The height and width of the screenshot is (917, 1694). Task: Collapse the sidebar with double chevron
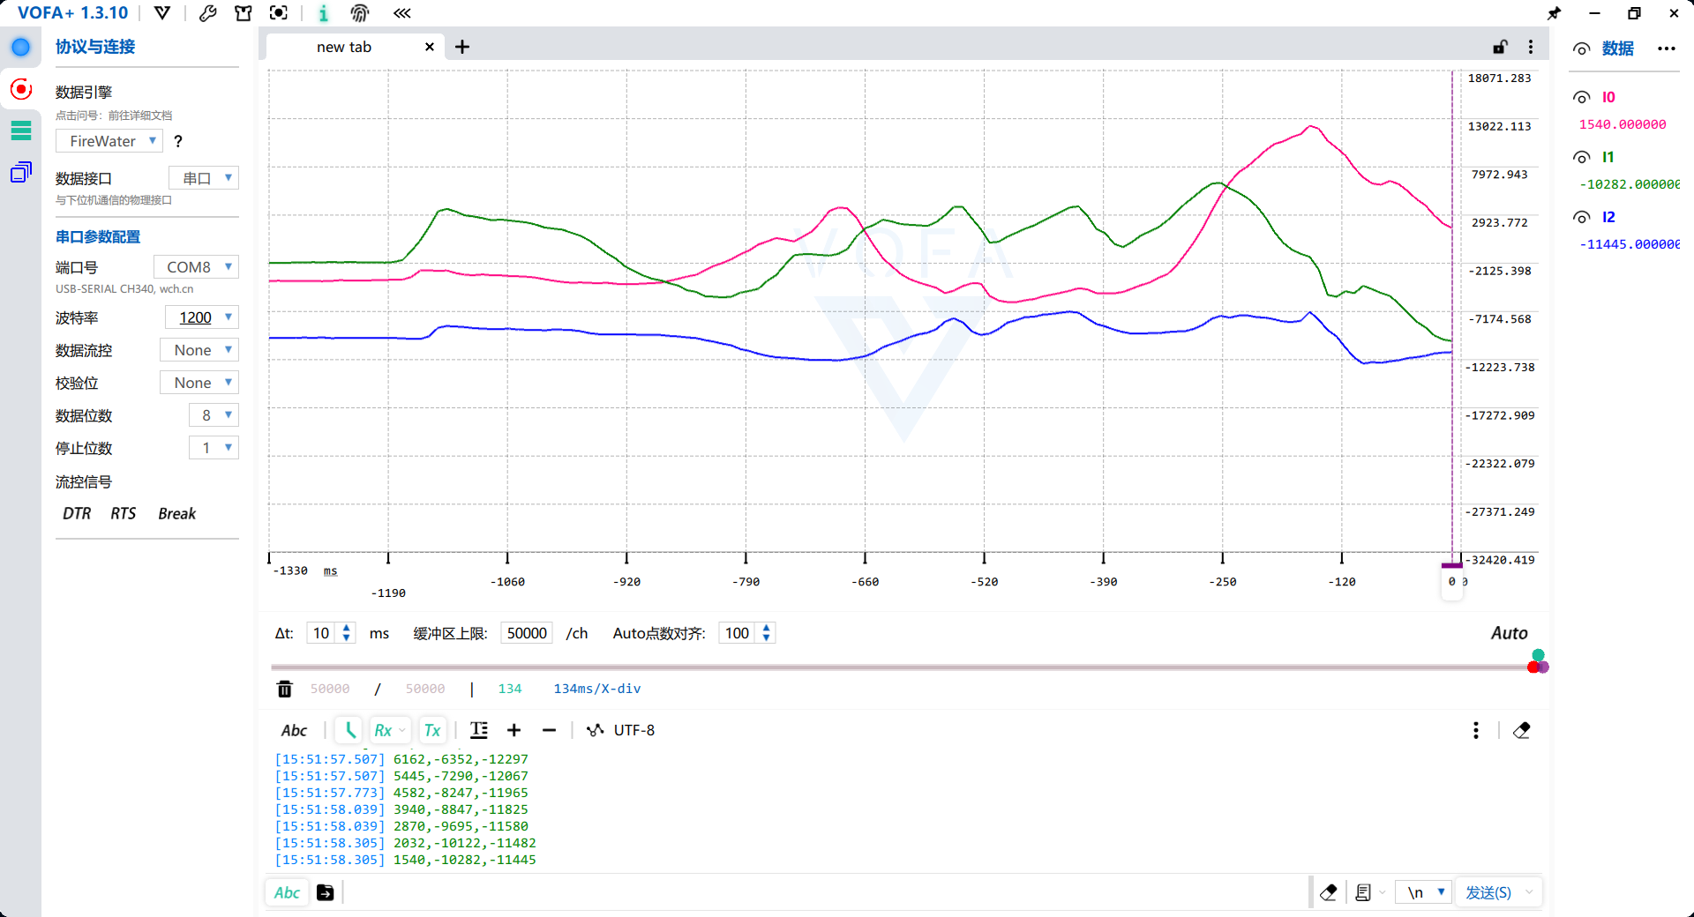pos(402,13)
